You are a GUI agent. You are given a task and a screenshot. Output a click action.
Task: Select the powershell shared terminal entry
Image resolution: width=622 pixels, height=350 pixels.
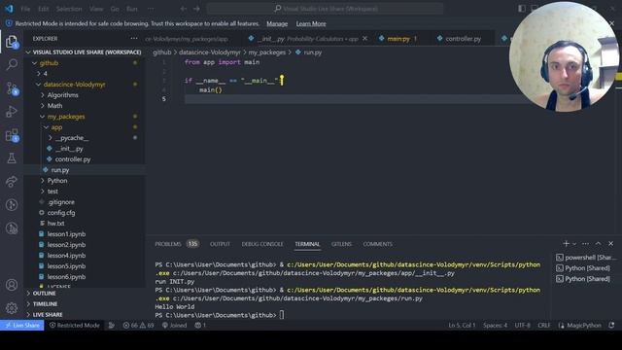585,258
